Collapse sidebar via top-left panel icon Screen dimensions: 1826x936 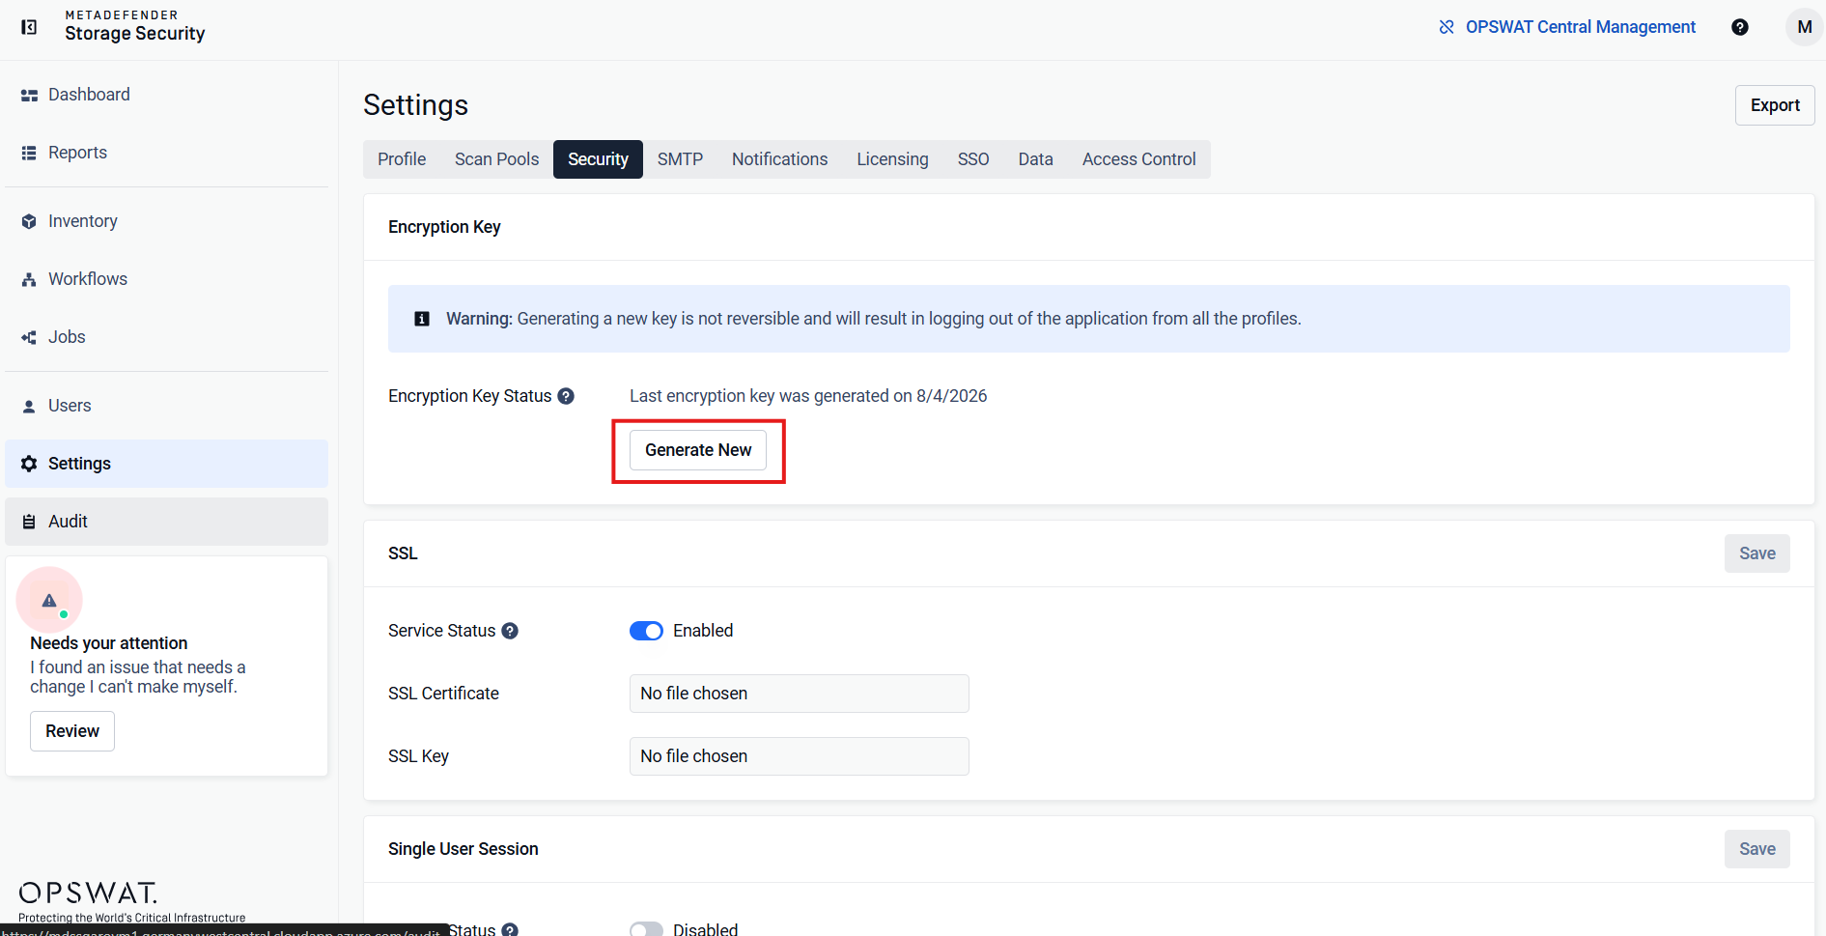tap(29, 27)
